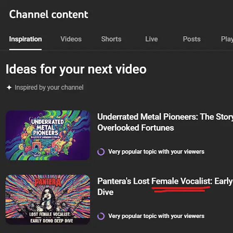Click Very popular topic text under Pantera idea
The image size is (233, 233).
click(x=156, y=216)
